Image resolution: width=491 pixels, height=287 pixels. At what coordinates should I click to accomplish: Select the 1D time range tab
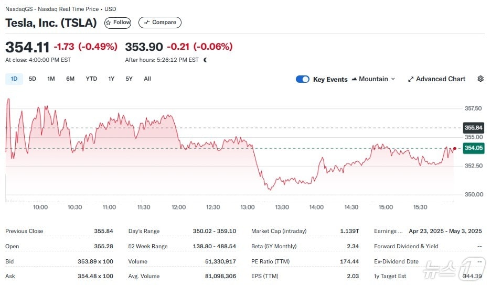(x=14, y=79)
